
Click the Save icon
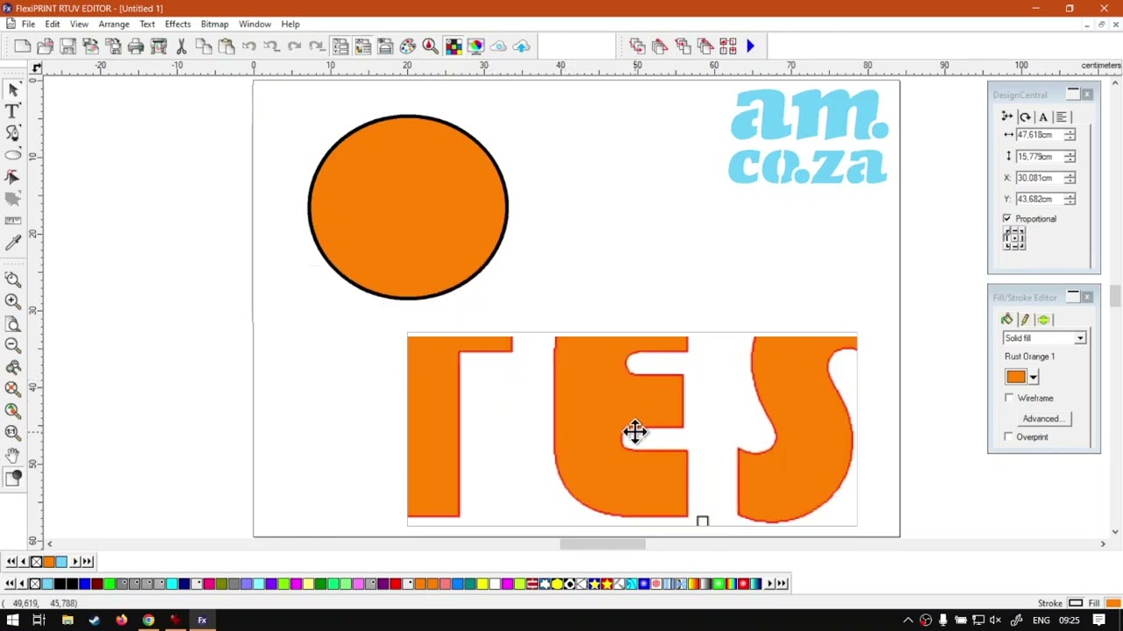[68, 46]
